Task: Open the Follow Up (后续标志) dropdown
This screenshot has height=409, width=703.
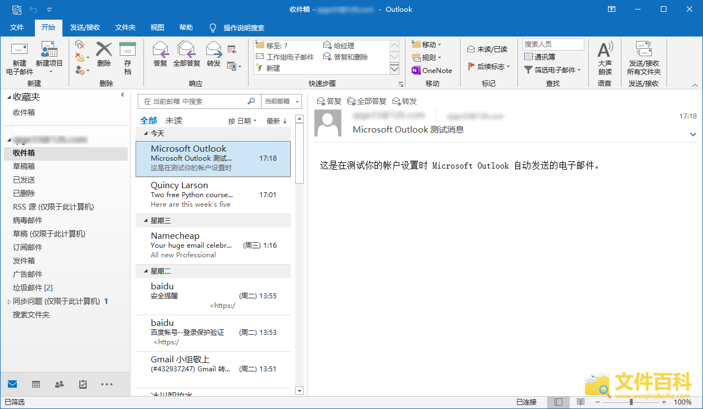Action: 489,66
